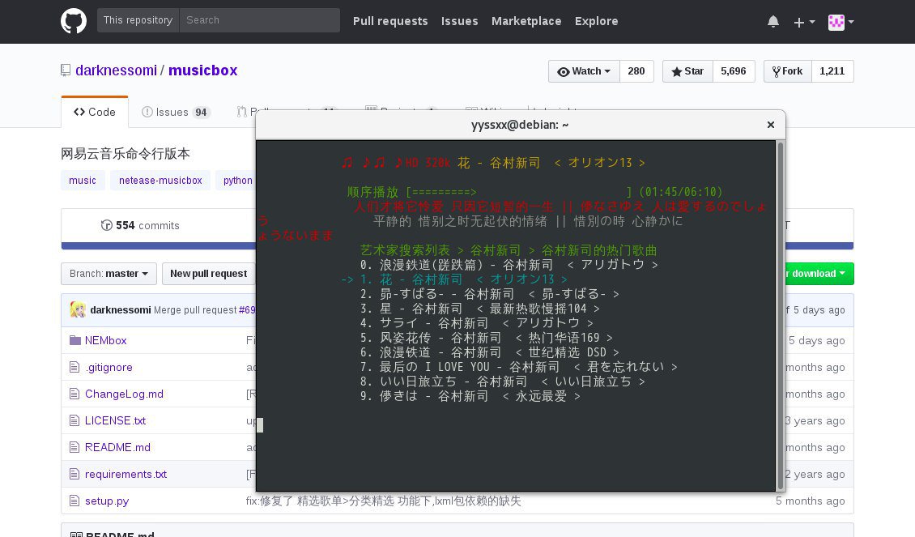Toggle the Star on this repository

(687, 71)
